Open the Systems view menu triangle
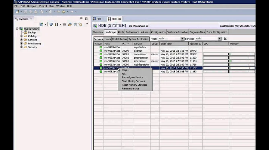The height and width of the screenshot is (150, 269). (87, 24)
